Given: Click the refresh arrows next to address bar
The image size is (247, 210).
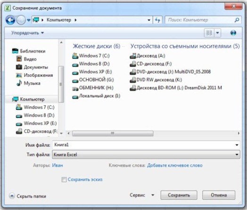Looking at the screenshot, I should [157, 20].
